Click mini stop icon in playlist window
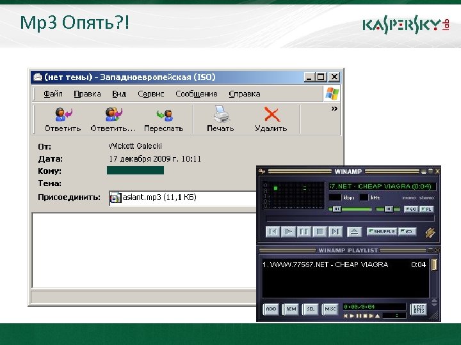This screenshot has height=345, width=461. [365, 316]
